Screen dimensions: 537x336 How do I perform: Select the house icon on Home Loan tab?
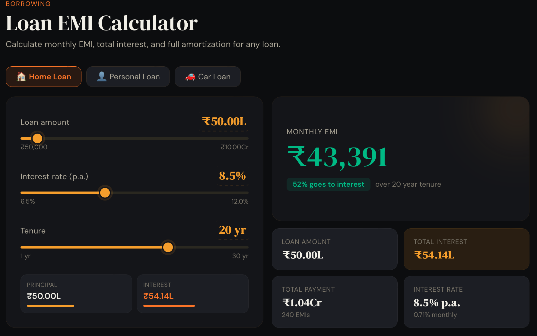21,77
